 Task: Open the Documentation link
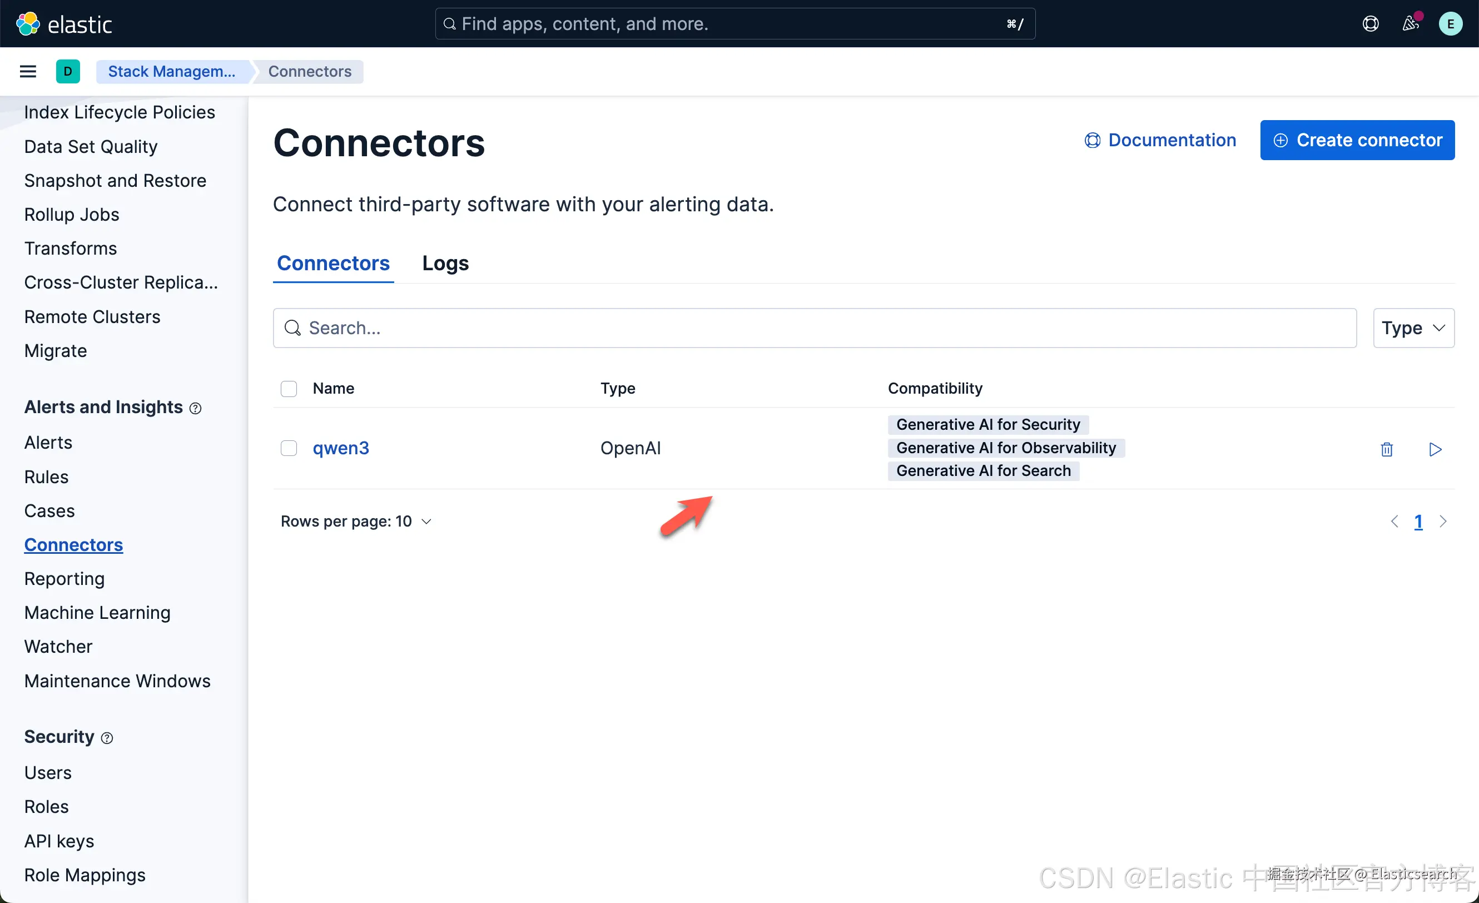point(1160,140)
